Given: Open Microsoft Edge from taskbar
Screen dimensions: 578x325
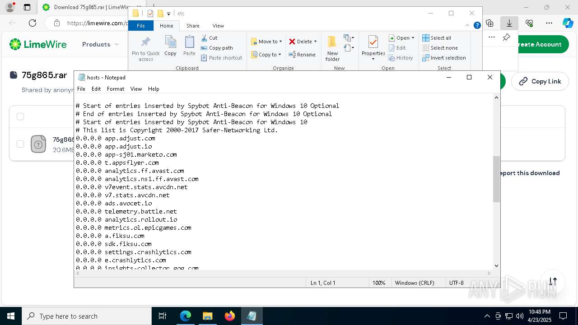Looking at the screenshot, I should point(186,316).
